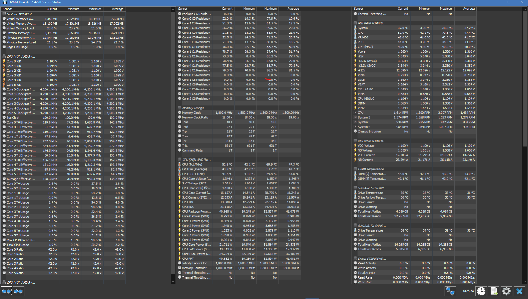
Task: Click the circle icon beside Memory Clock Ratio
Action: point(180,117)
